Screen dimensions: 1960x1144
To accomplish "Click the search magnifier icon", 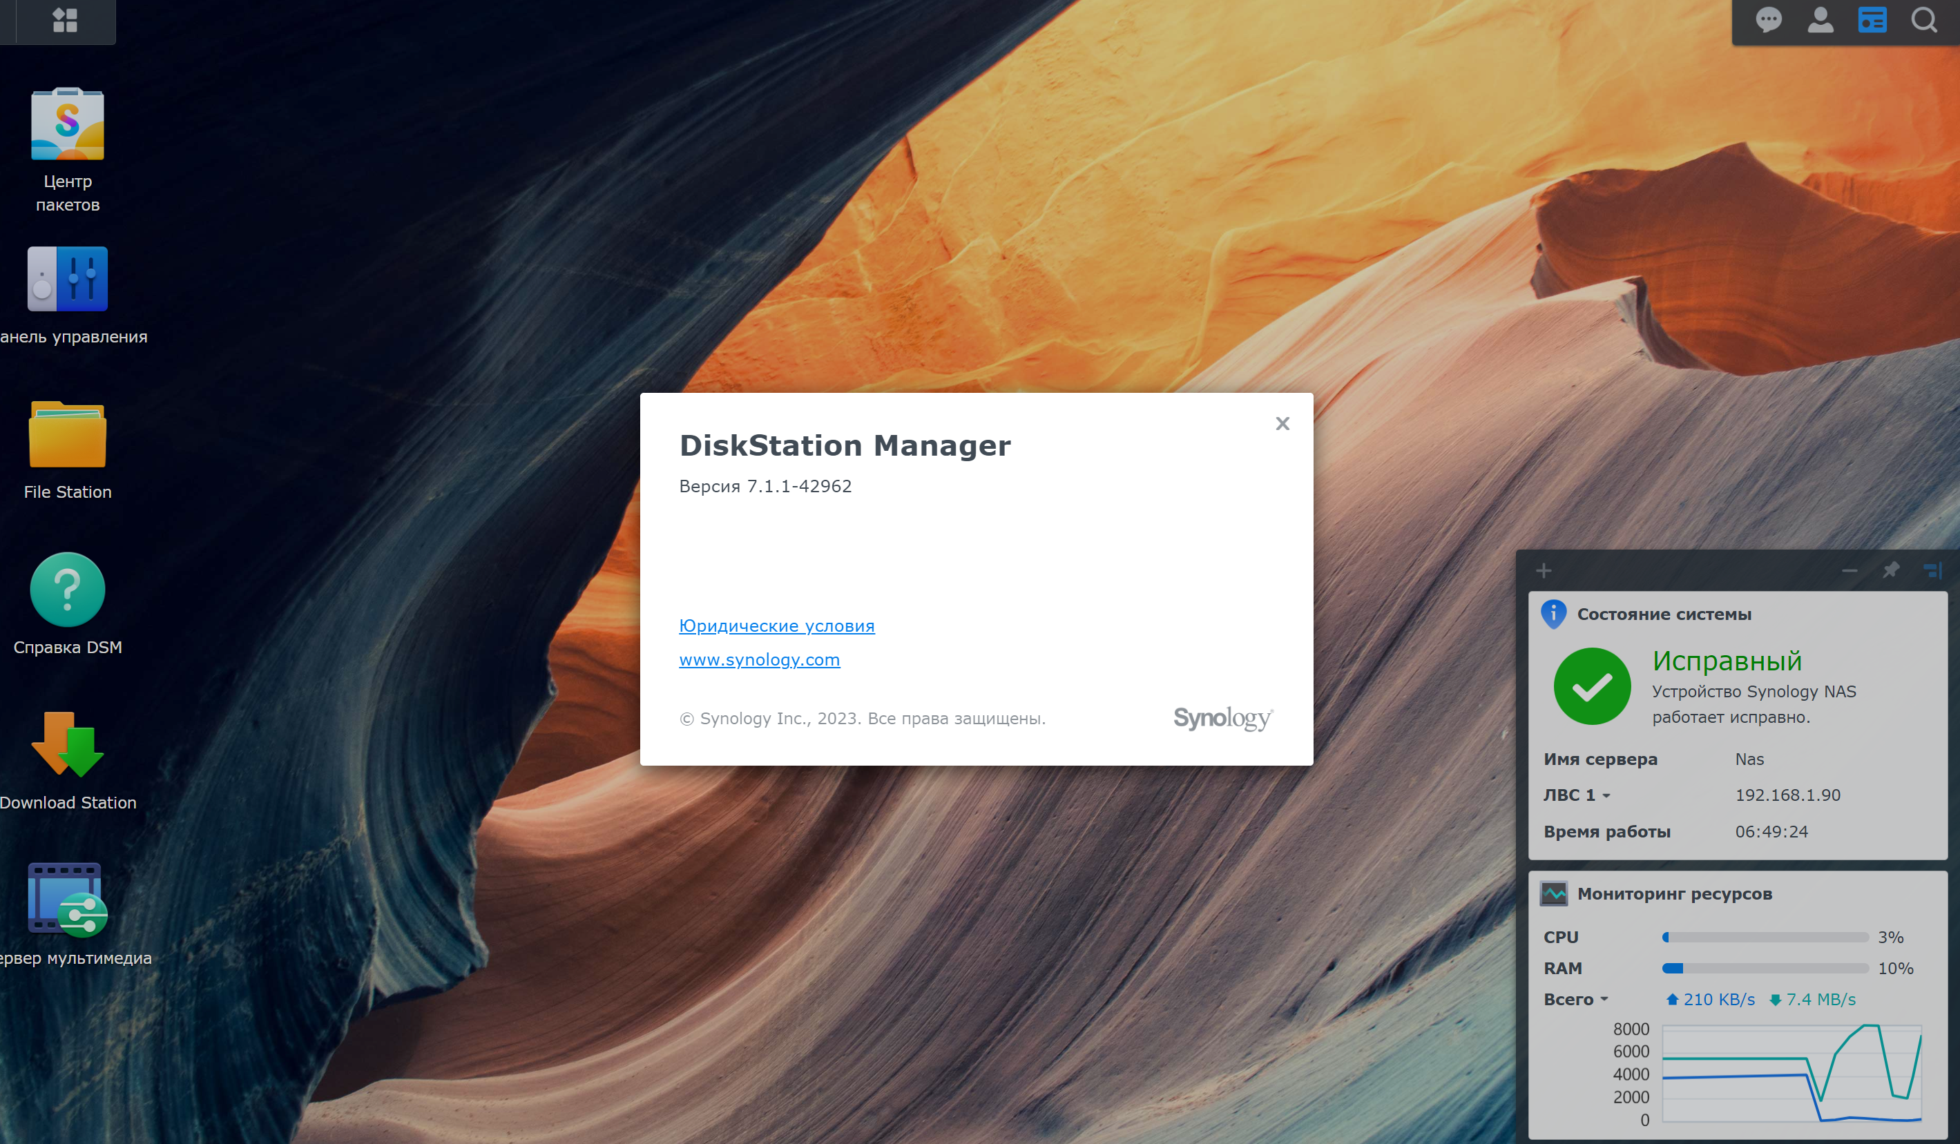I will click(1924, 20).
